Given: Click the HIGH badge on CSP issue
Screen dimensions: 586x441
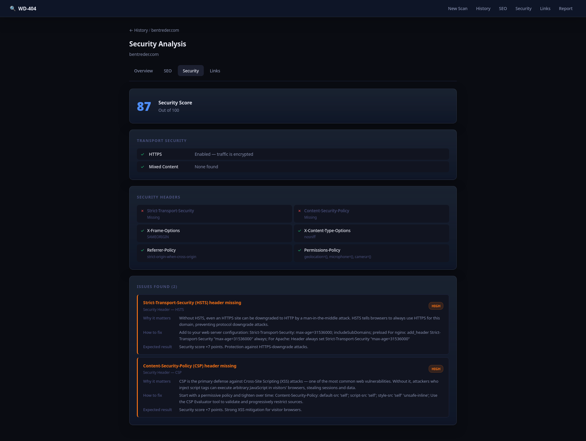Looking at the screenshot, I should click(436, 369).
